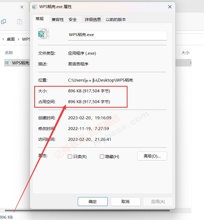
Task: Click the horizontal scrollbar in Explorer
Action: (x=87, y=211)
